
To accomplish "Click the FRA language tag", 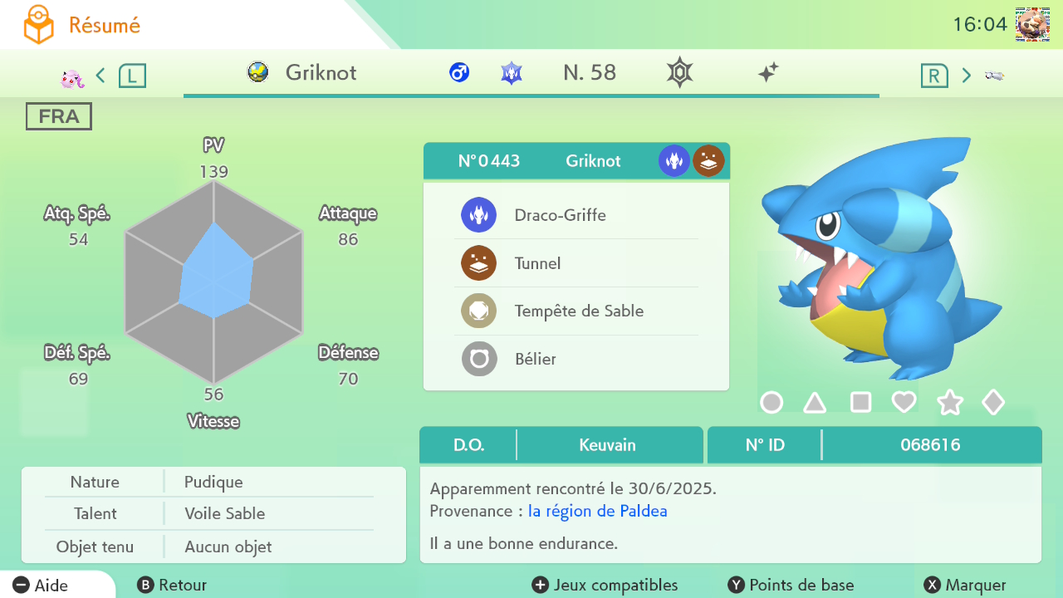I will (x=59, y=116).
